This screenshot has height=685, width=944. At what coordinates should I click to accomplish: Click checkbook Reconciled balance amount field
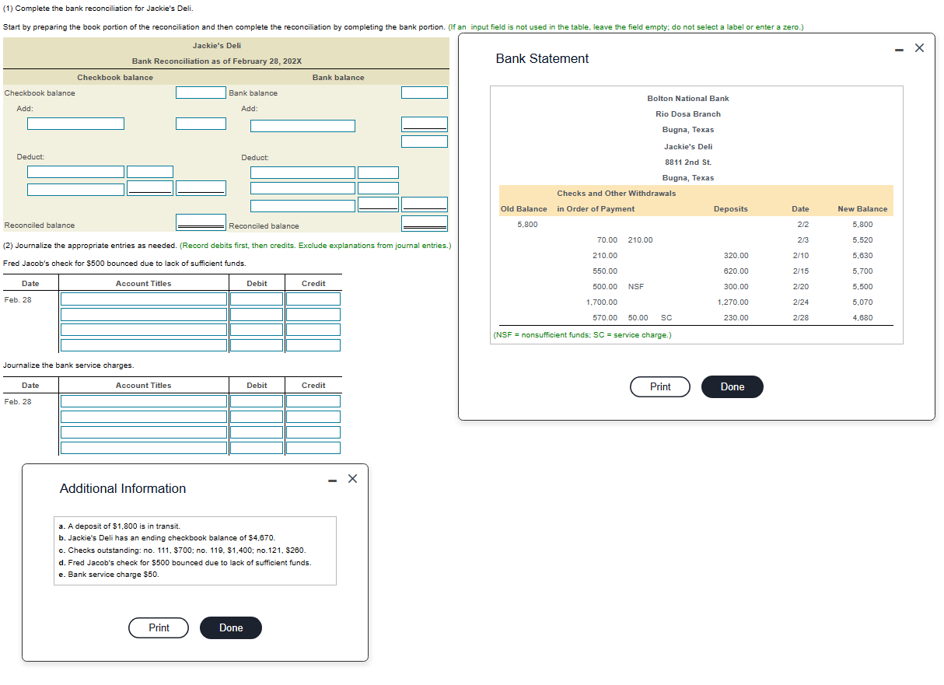(x=201, y=222)
